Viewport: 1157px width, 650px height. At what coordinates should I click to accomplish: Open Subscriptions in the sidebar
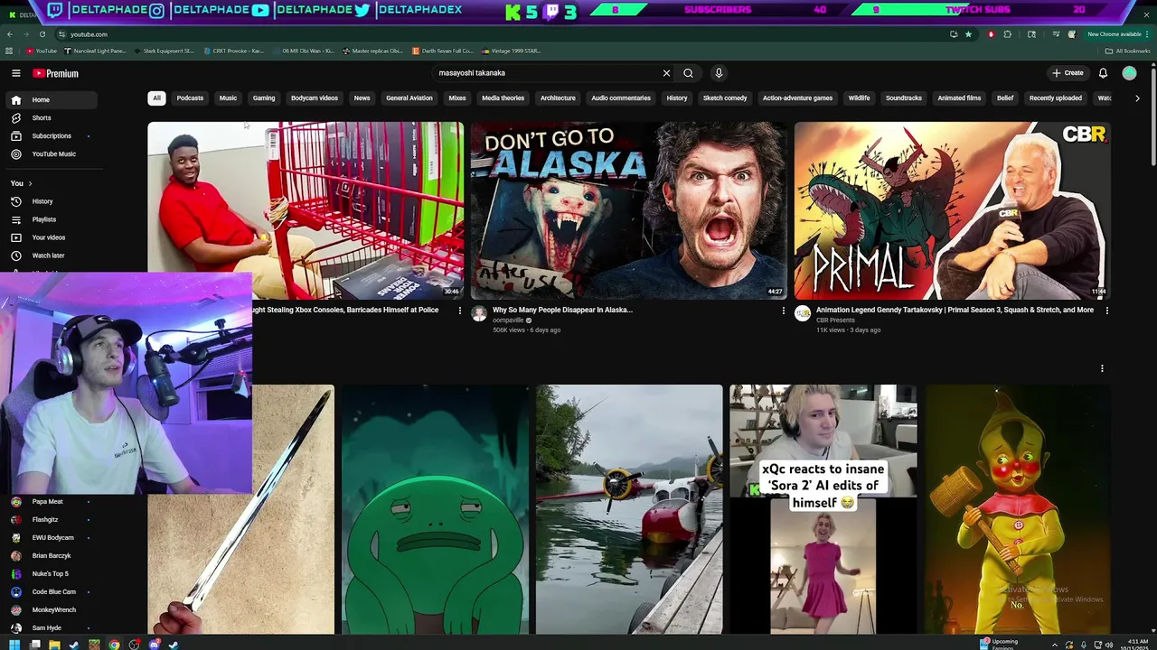pyautogui.click(x=52, y=136)
